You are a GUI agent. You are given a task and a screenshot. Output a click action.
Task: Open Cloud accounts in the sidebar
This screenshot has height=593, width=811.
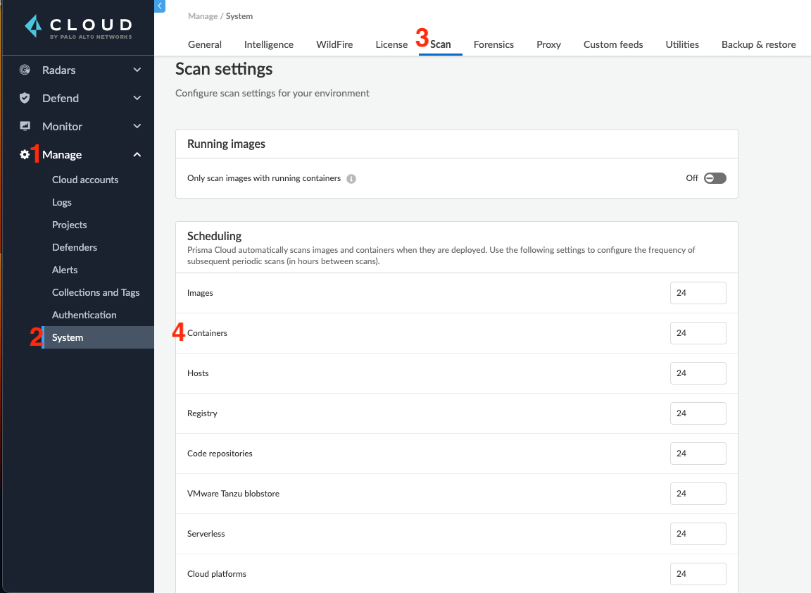(x=85, y=180)
